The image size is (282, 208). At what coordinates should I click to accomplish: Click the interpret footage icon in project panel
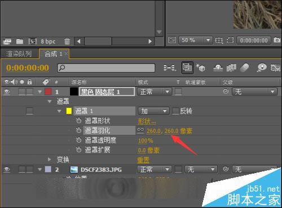[7, 41]
